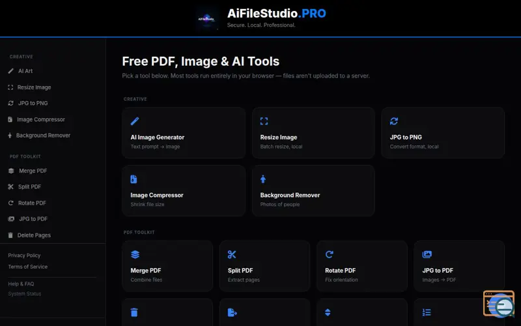
Task: Click the scissors icon beside sidebar Split PDF
Action: point(11,186)
